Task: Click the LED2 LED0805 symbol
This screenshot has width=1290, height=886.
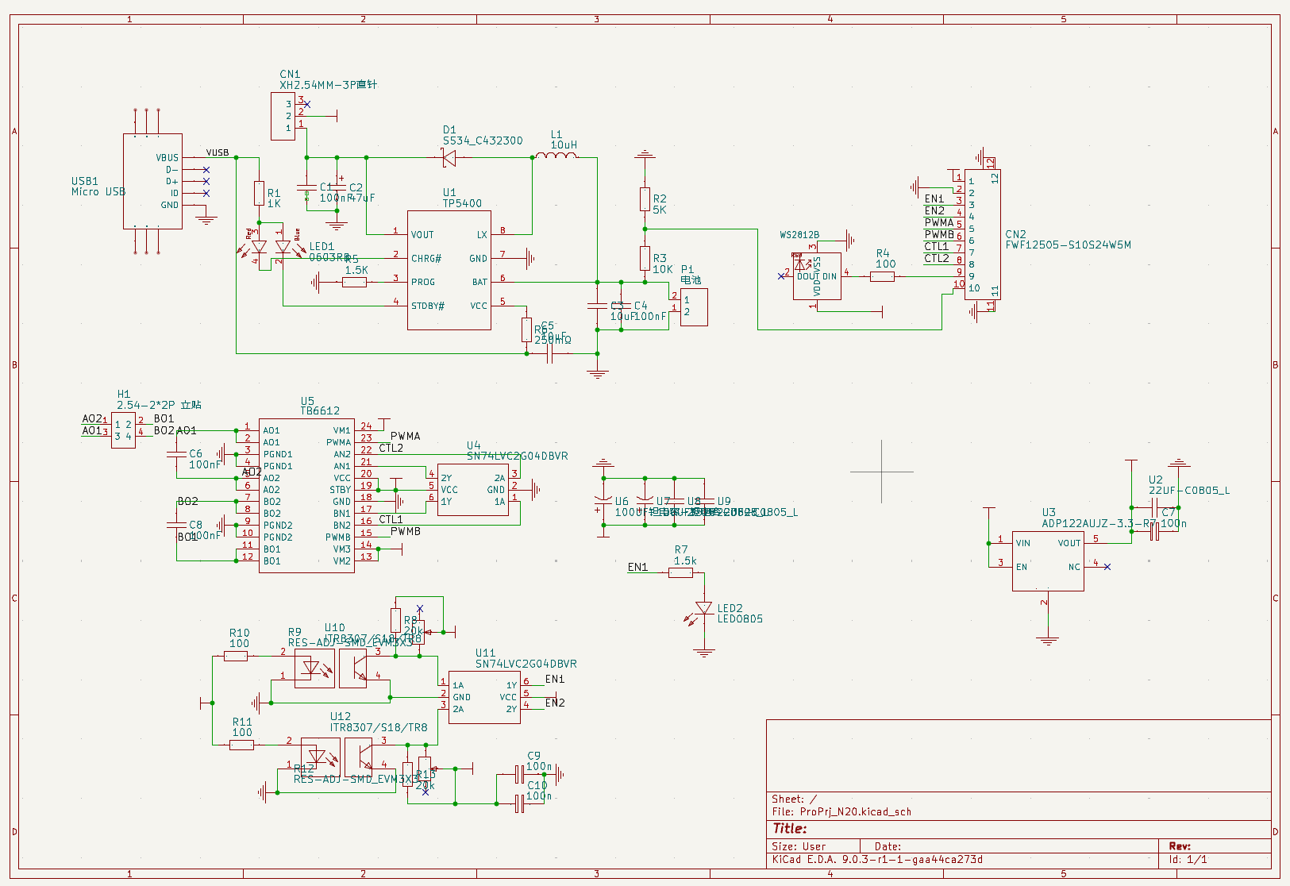Action: coord(703,609)
